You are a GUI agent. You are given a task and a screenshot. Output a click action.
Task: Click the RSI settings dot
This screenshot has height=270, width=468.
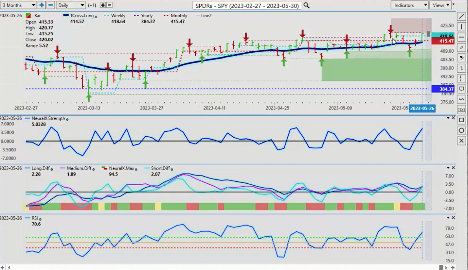pos(40,219)
